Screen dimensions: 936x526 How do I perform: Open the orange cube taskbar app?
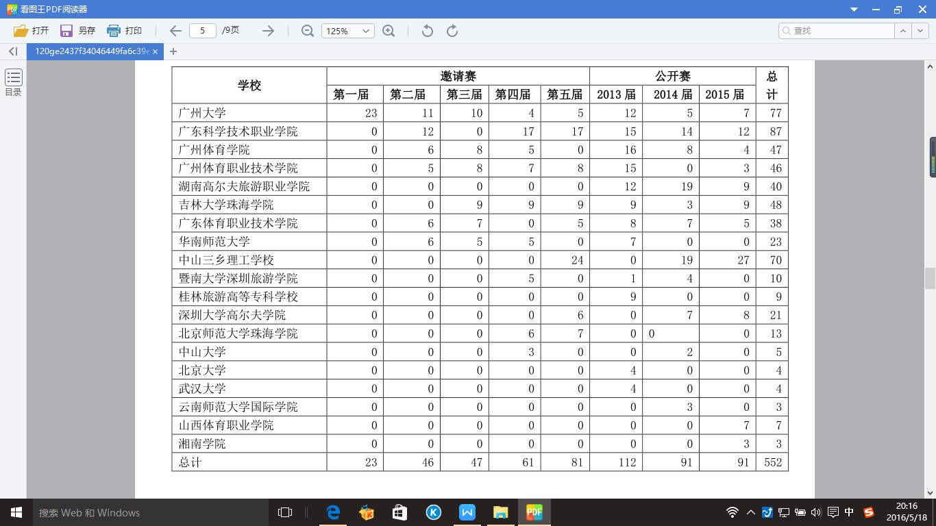[x=367, y=512]
